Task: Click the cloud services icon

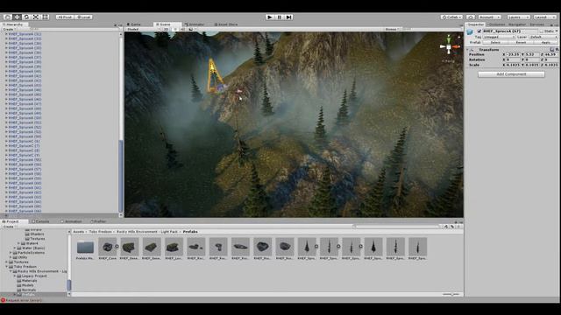Action: tap(471, 17)
